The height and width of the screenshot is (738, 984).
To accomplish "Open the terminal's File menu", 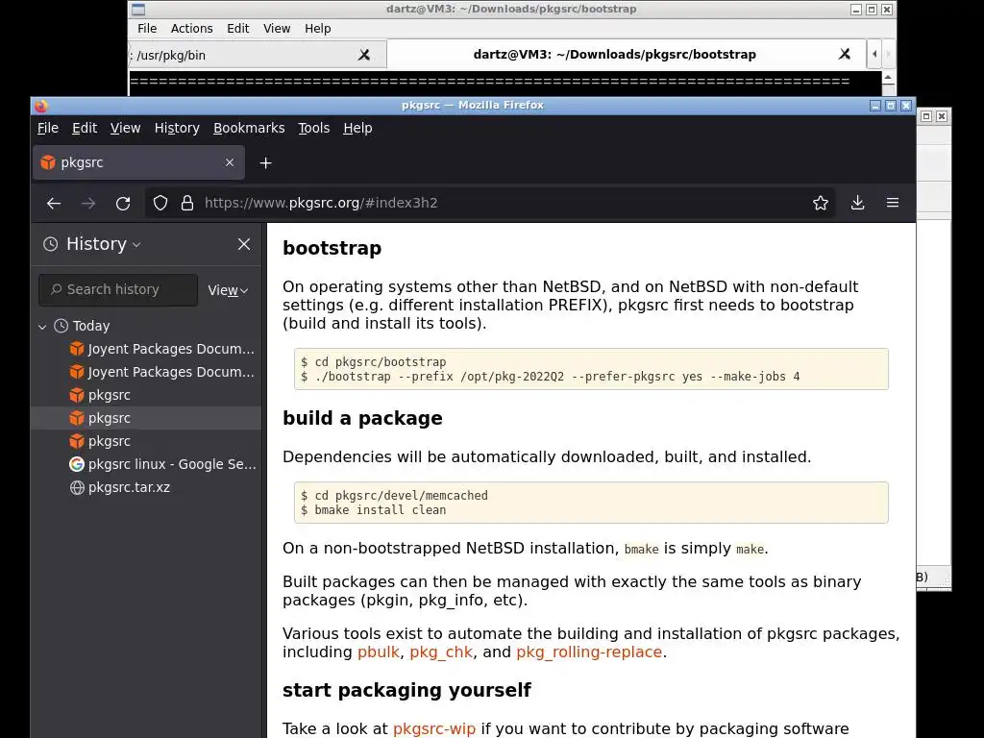I will coord(147,29).
